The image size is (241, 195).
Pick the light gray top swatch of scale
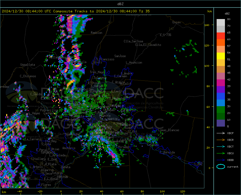(x=221, y=23)
